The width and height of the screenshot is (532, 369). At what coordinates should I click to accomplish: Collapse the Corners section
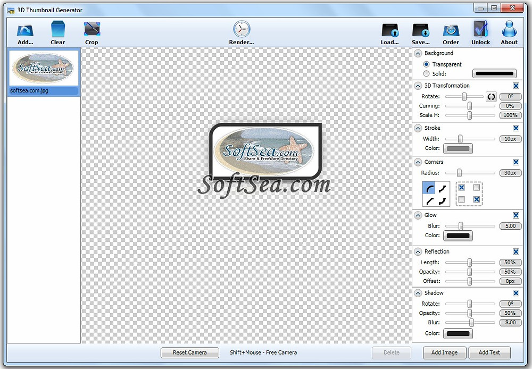click(418, 162)
